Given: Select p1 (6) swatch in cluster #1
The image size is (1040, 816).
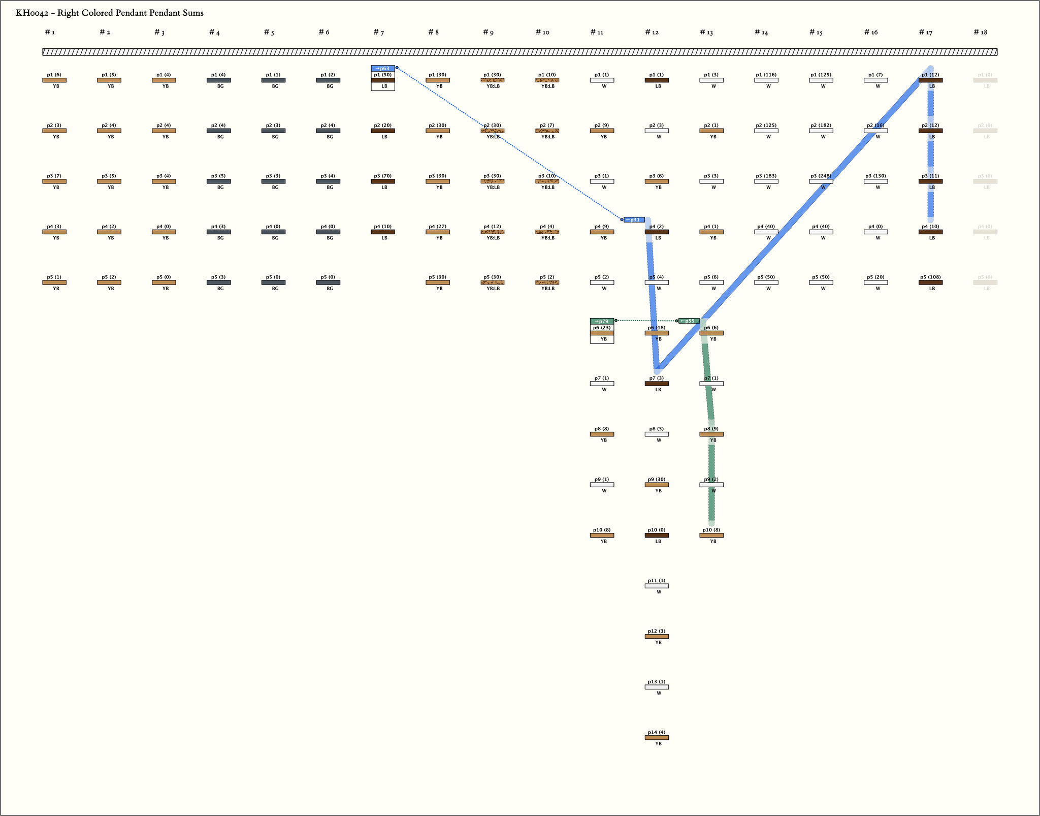Looking at the screenshot, I should pos(54,80).
